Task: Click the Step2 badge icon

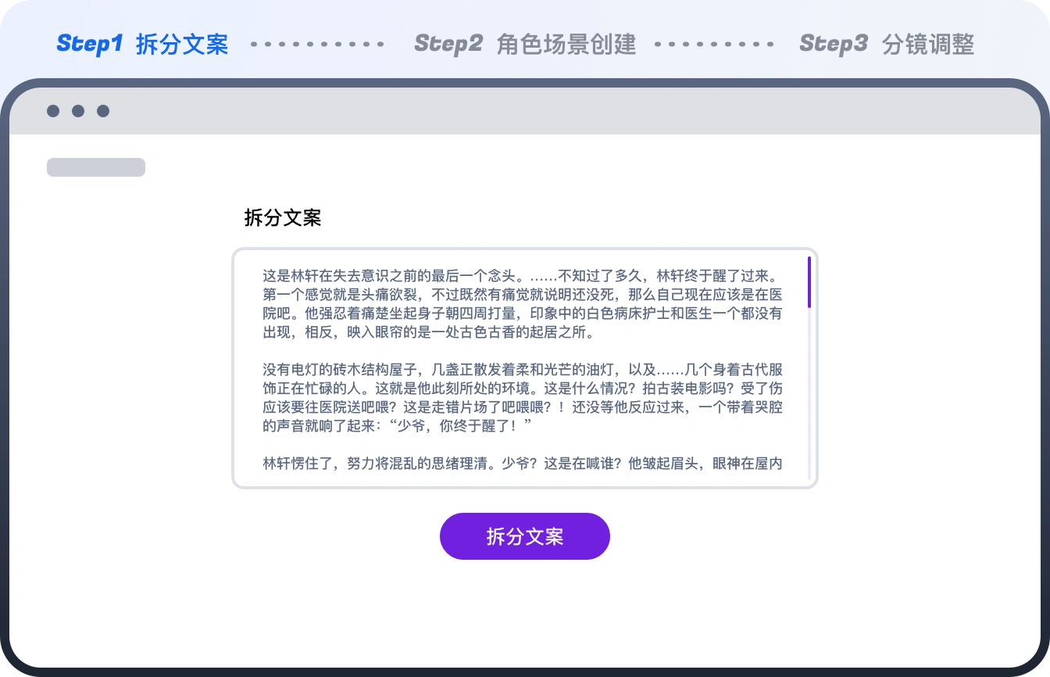Action: (x=449, y=45)
